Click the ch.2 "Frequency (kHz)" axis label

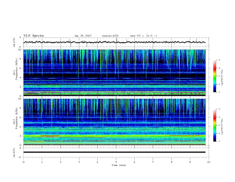pos(17,118)
